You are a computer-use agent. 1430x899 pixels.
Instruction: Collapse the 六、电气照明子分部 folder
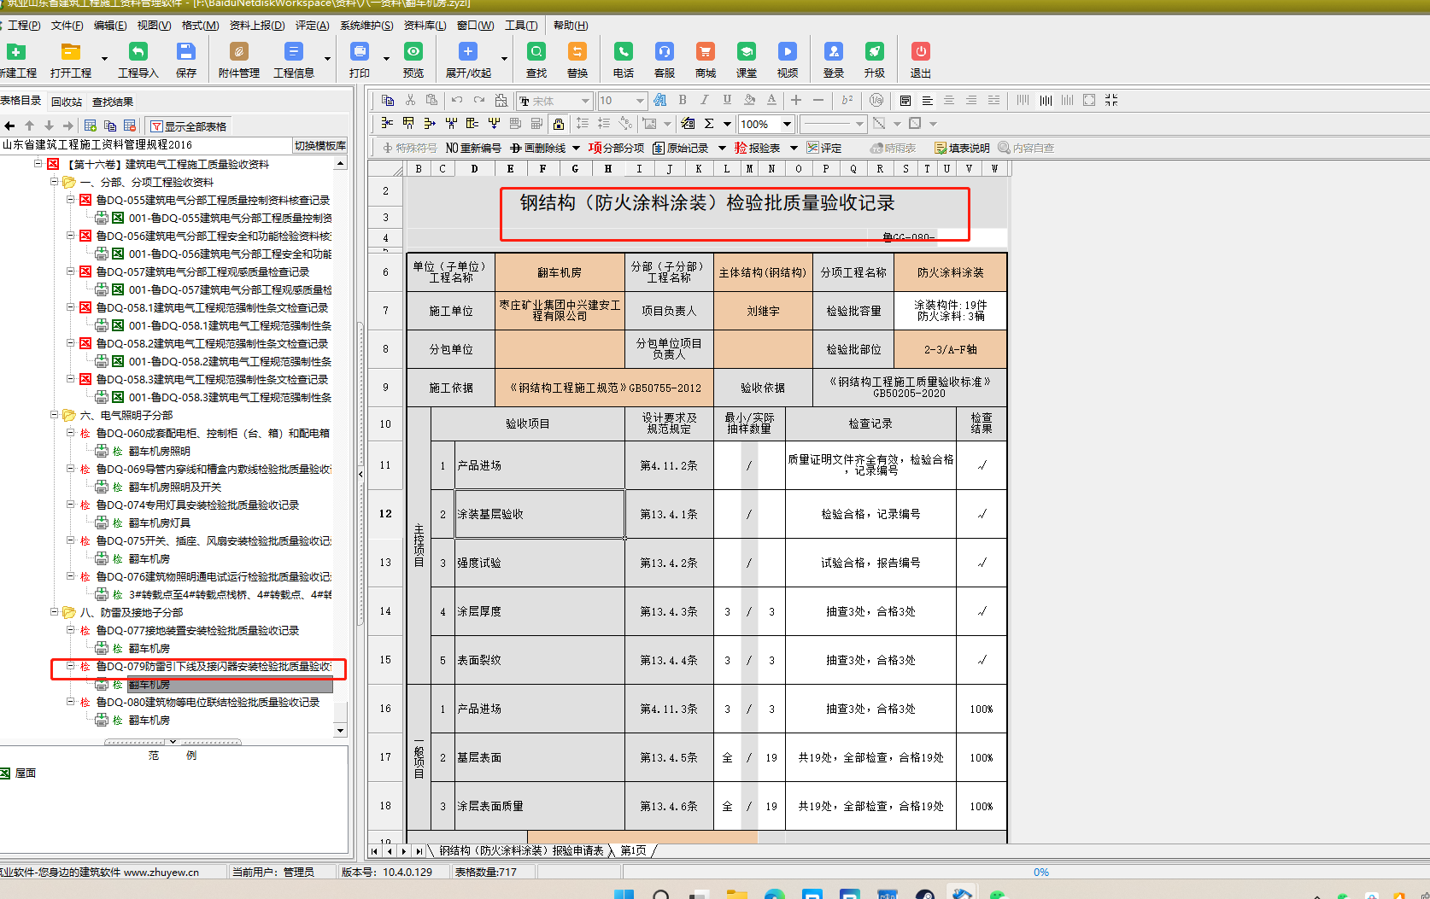pyautogui.click(x=55, y=415)
